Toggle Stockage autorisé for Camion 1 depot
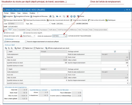The height and width of the screenshot is (105, 132). [115, 69]
